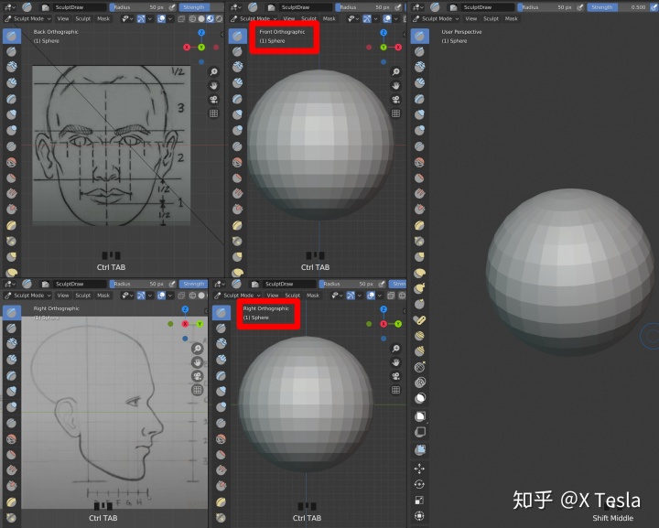Open editor type dropdown in User Perspective header
Viewport: 659px width, 528px height.
[x=418, y=7]
